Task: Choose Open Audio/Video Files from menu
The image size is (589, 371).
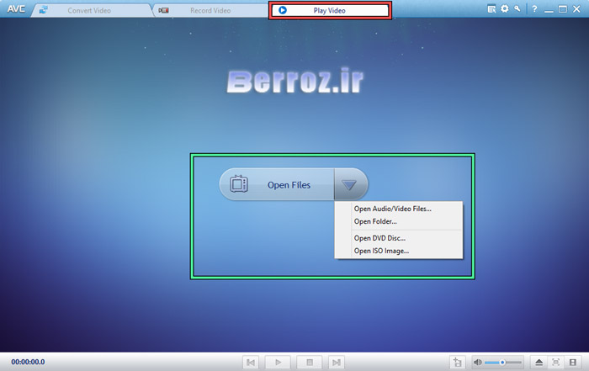Action: coord(392,209)
